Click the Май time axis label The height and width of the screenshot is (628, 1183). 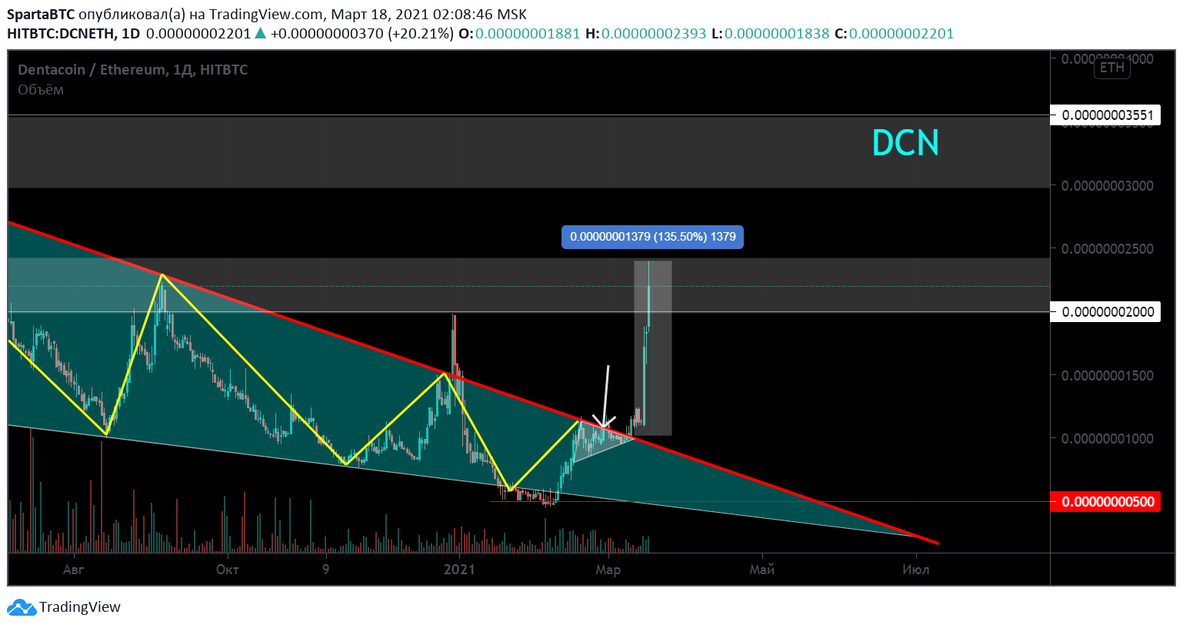762,570
